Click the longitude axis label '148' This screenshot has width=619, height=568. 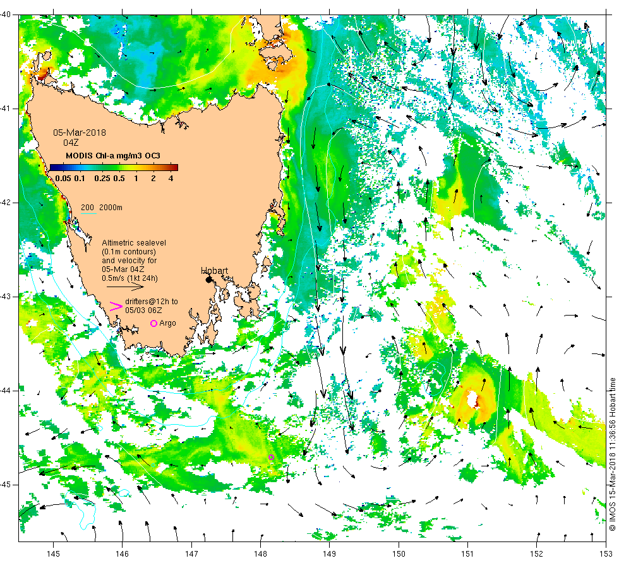[x=260, y=554]
